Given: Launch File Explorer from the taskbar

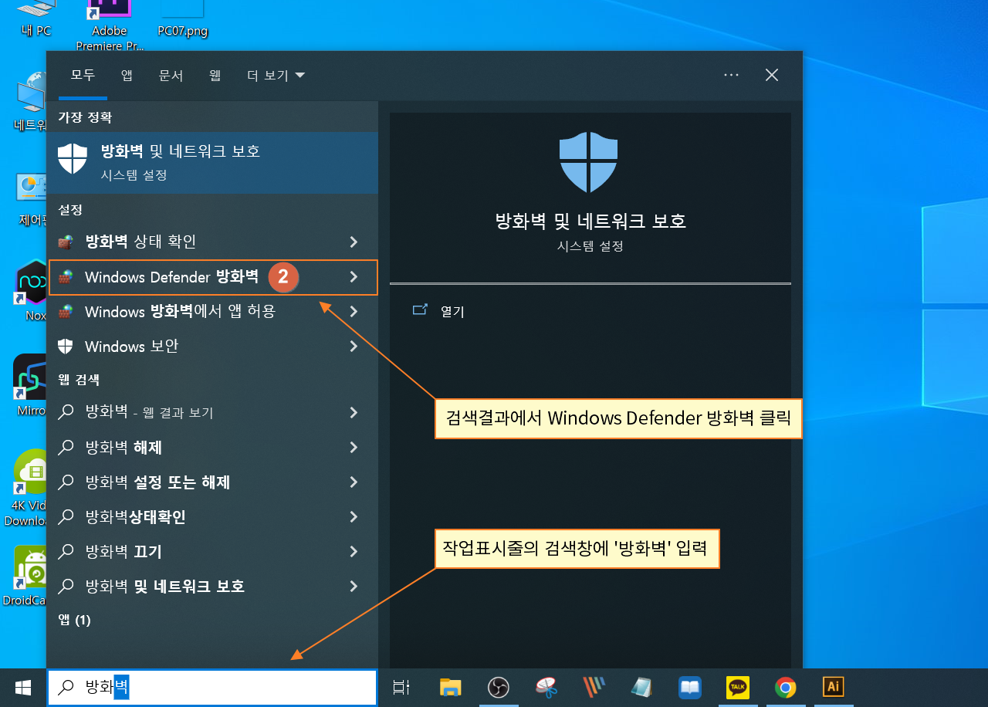Looking at the screenshot, I should click(450, 687).
